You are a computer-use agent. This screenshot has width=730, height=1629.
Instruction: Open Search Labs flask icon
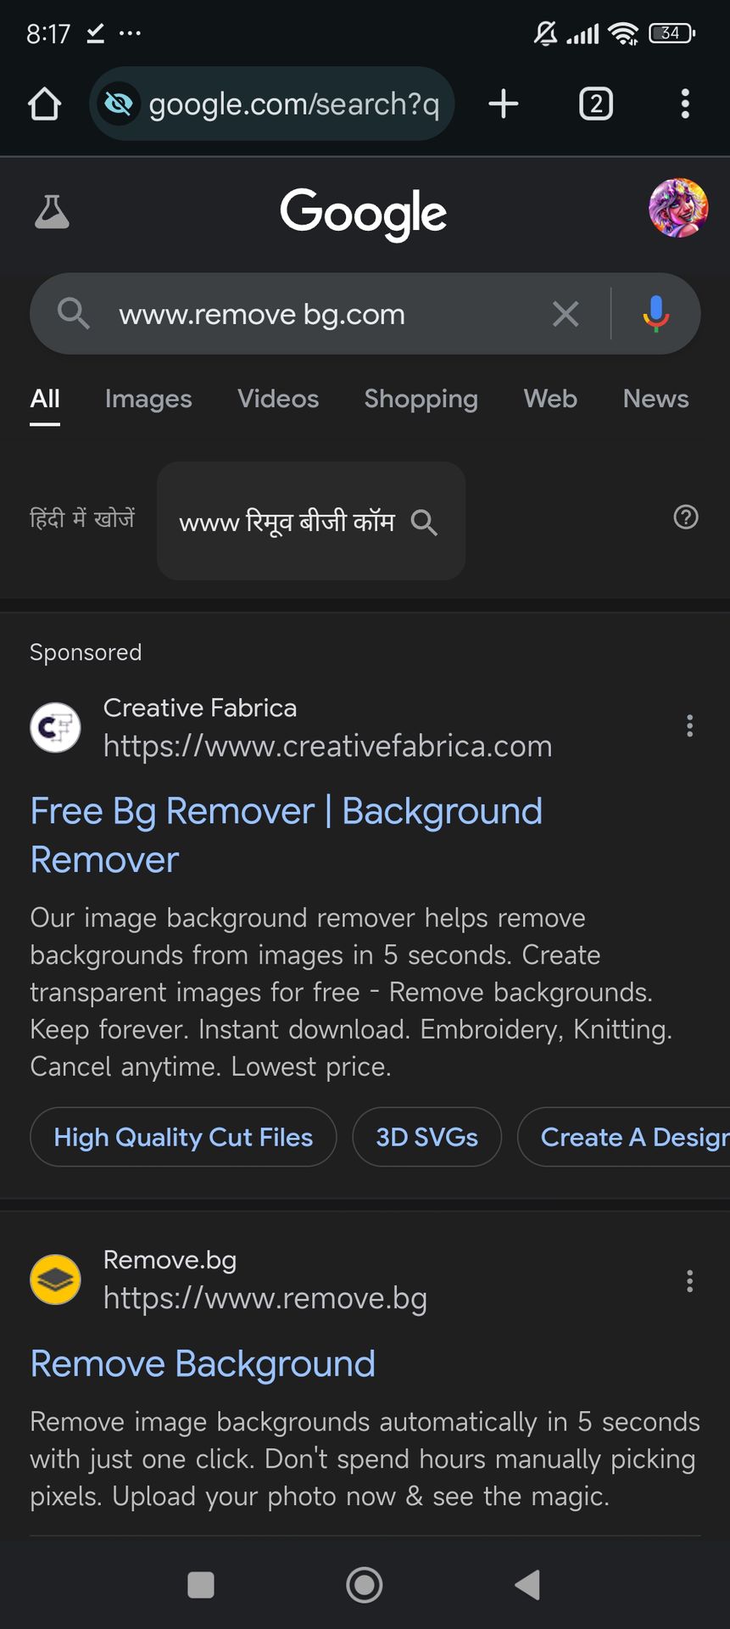click(x=52, y=212)
